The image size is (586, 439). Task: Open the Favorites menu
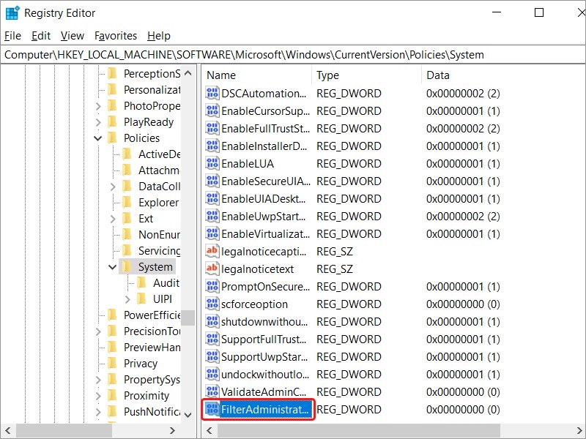(x=116, y=35)
